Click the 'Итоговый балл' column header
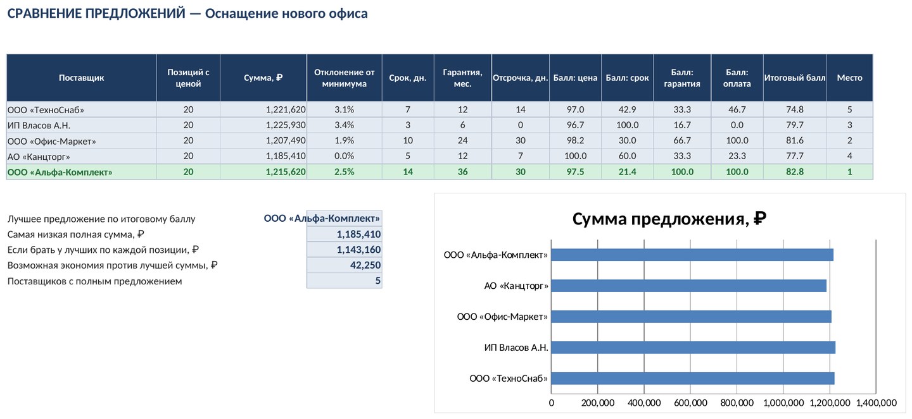 pyautogui.click(x=795, y=78)
